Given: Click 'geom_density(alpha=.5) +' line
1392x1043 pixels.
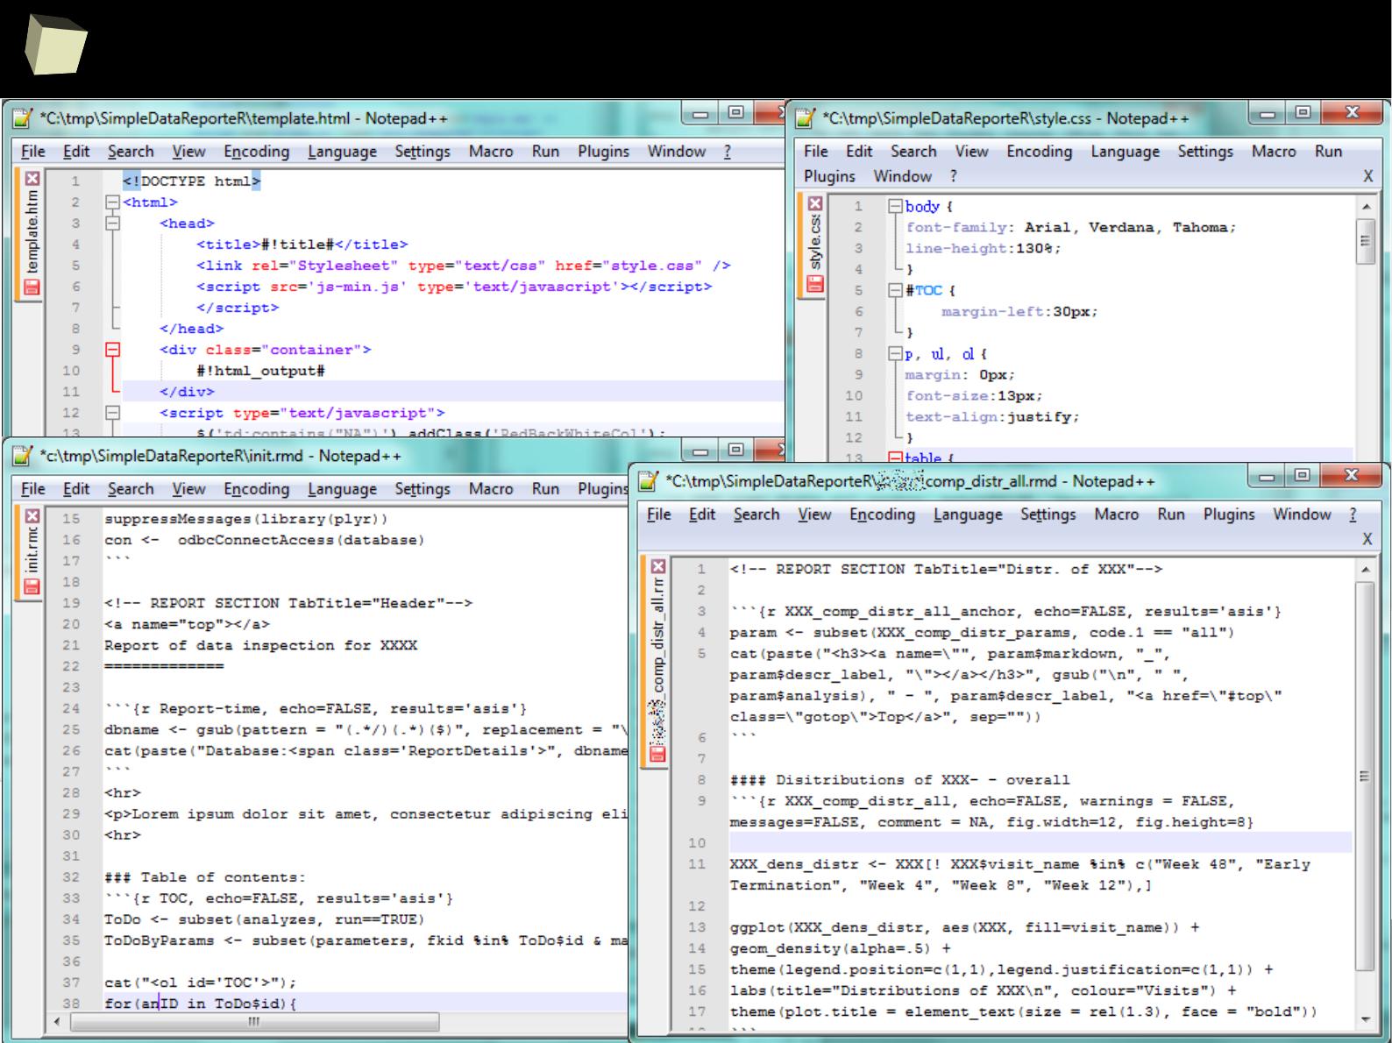Looking at the screenshot, I should [x=840, y=948].
